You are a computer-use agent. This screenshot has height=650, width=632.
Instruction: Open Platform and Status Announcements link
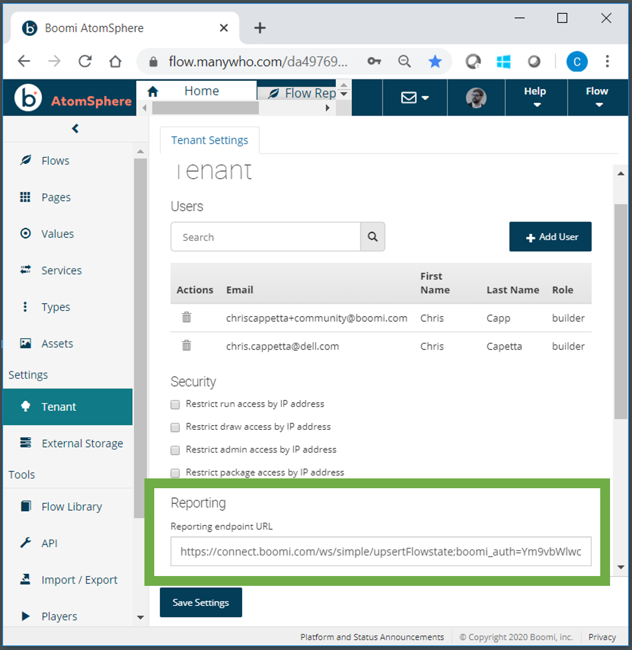(x=371, y=637)
